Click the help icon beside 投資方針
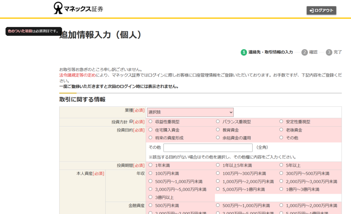 (x=131, y=122)
